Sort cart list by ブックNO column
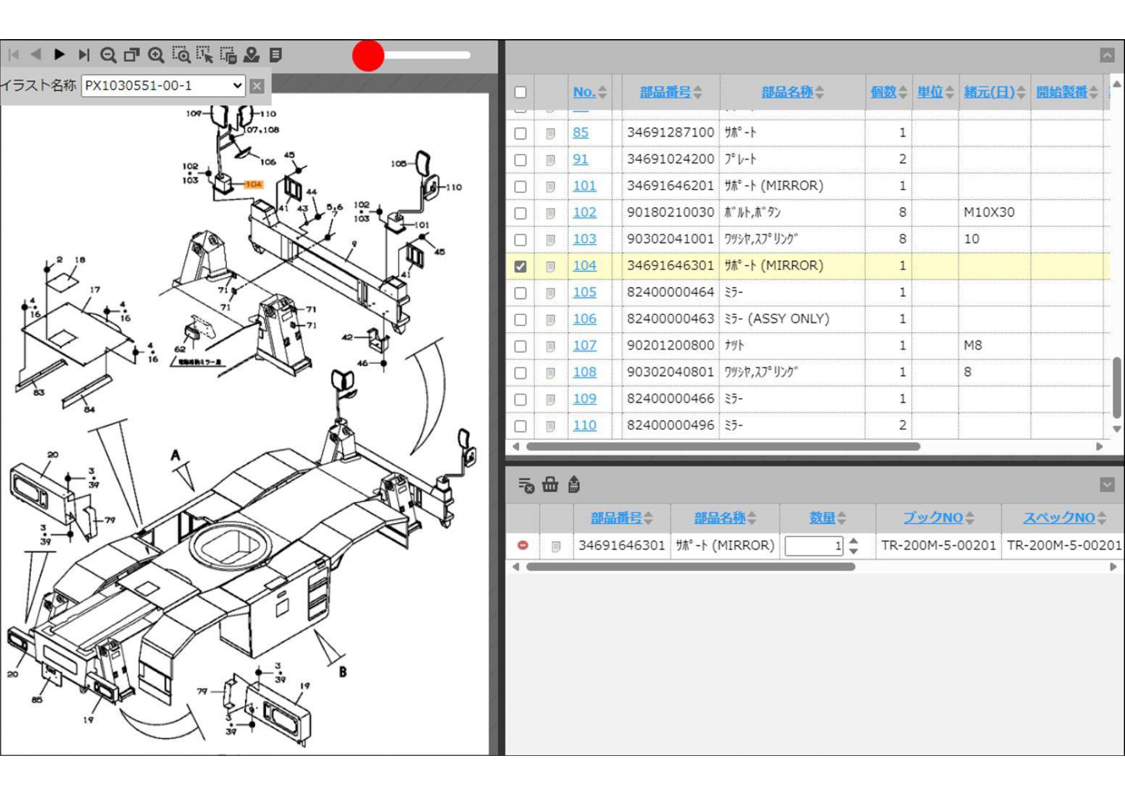Viewport: 1125px width, 795px height. pyautogui.click(x=933, y=517)
